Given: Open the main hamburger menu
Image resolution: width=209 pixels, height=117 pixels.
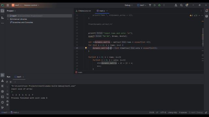Looking at the screenshot, I should [x=8, y=5].
